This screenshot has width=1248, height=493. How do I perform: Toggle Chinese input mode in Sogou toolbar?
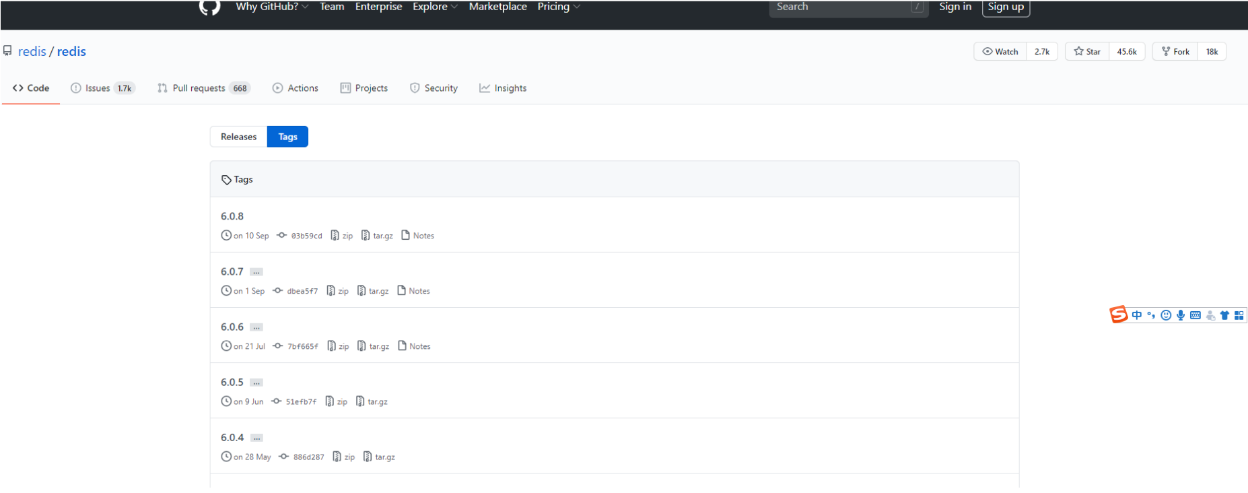pyautogui.click(x=1137, y=315)
